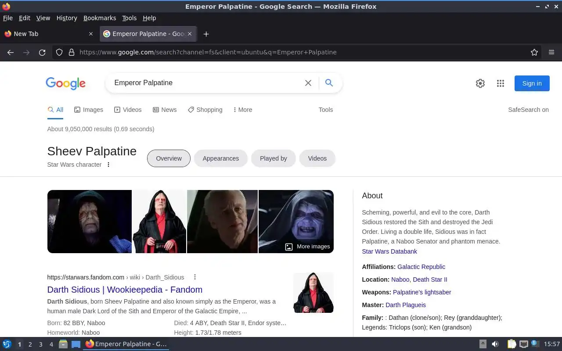Open the View menu

(43, 18)
